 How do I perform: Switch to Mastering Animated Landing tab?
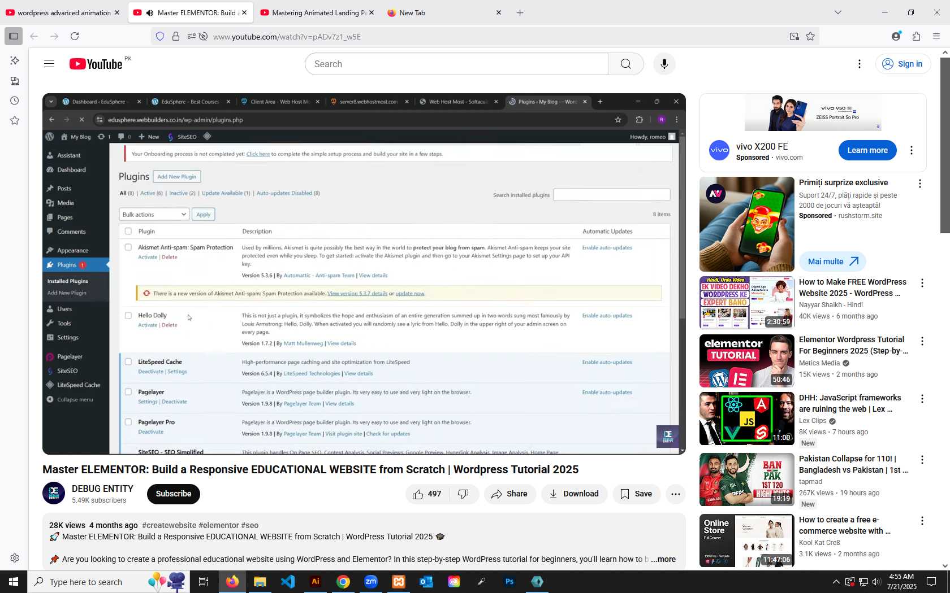point(319,12)
